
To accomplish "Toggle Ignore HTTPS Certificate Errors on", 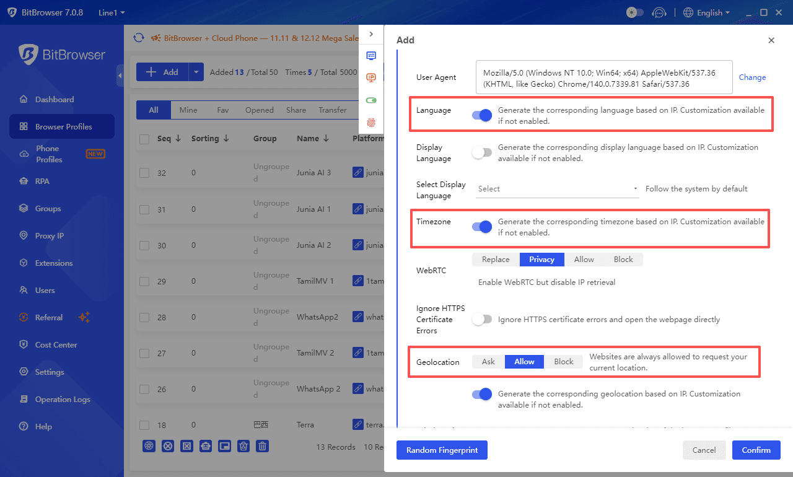I will click(x=482, y=318).
